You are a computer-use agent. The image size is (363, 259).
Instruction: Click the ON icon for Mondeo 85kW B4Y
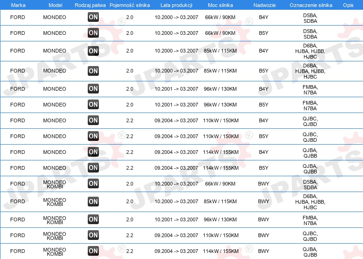[x=93, y=51]
